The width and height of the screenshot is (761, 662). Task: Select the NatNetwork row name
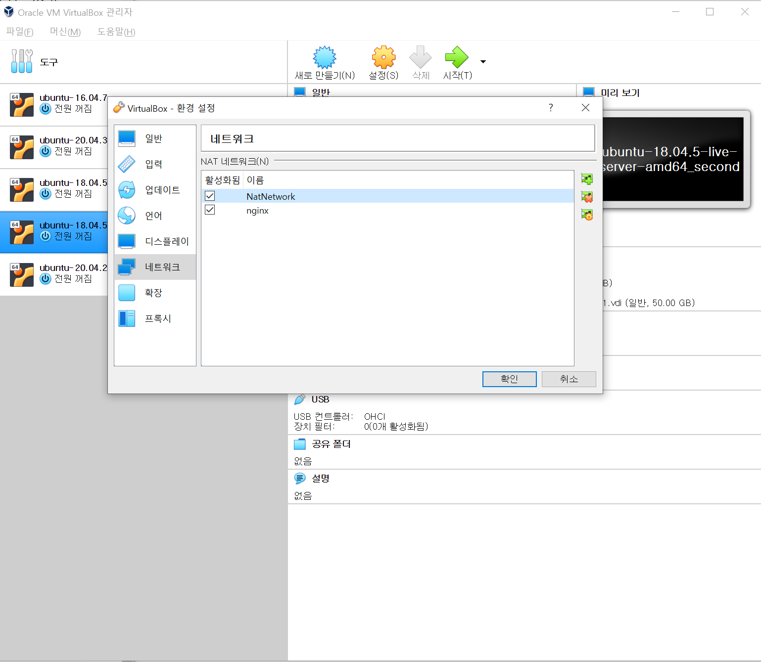tap(271, 196)
